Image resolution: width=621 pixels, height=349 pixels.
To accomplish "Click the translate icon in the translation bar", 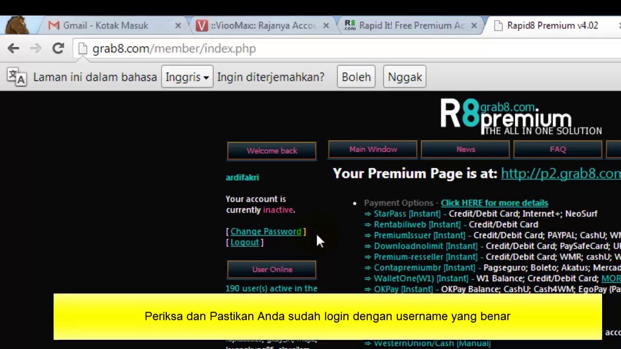I will tap(17, 77).
